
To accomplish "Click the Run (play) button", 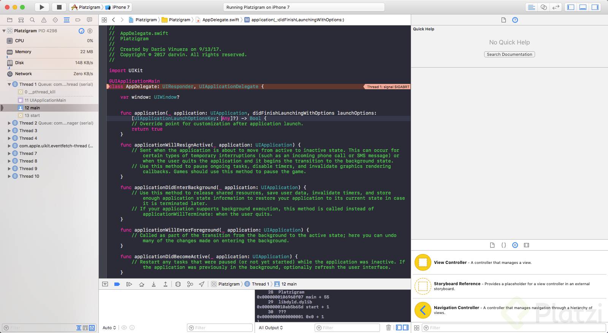I will [x=42, y=7].
